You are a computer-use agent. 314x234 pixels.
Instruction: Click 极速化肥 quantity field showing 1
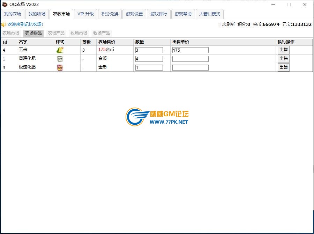point(149,67)
